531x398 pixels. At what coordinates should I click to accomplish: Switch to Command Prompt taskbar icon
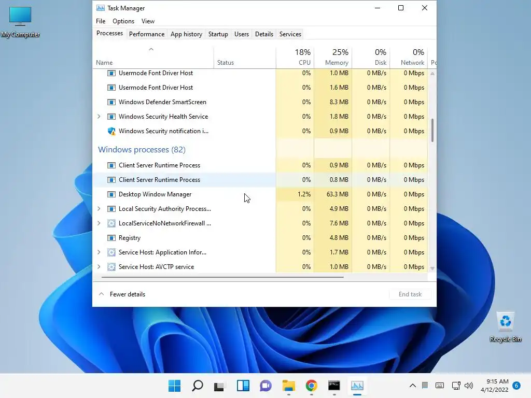(x=334, y=386)
